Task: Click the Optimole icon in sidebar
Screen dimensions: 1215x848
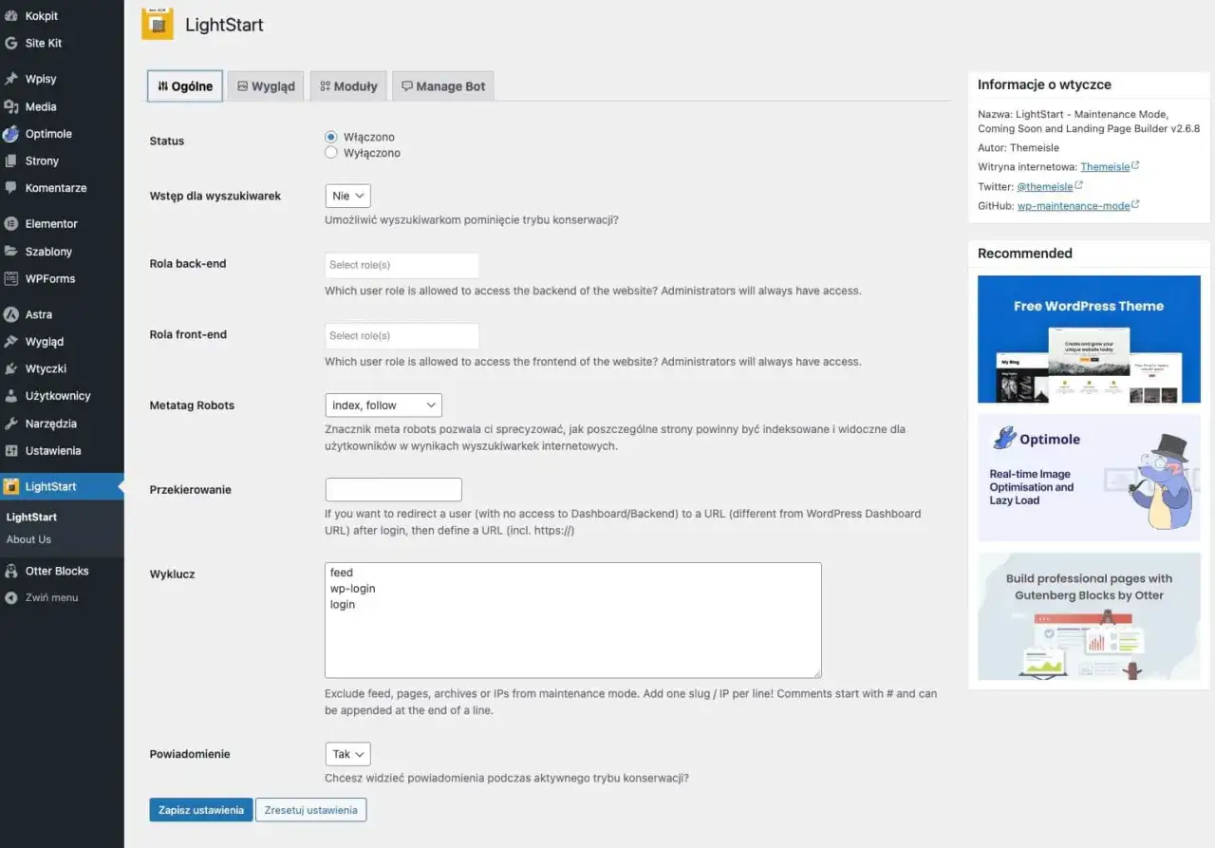Action: point(11,134)
